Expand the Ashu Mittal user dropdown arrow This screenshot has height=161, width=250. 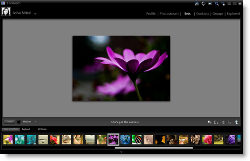[35, 14]
